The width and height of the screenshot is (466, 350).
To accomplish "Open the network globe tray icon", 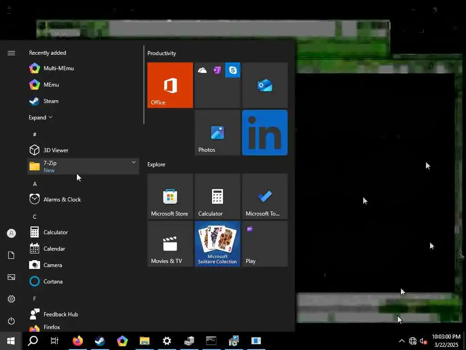I will 412,341.
